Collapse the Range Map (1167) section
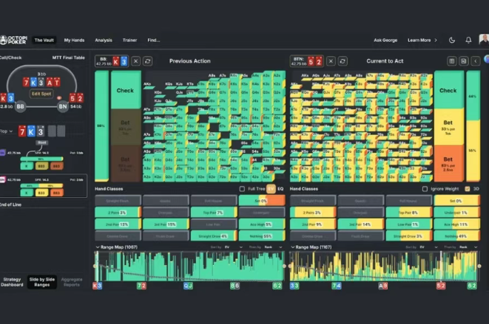This screenshot has width=489, height=324. tap(293, 247)
